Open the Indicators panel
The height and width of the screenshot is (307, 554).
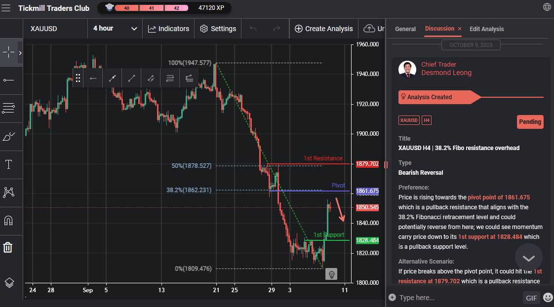(168, 29)
